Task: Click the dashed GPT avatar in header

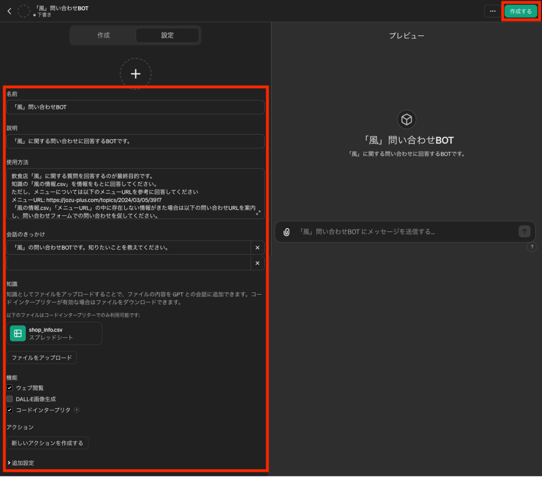Action: pyautogui.click(x=23, y=11)
